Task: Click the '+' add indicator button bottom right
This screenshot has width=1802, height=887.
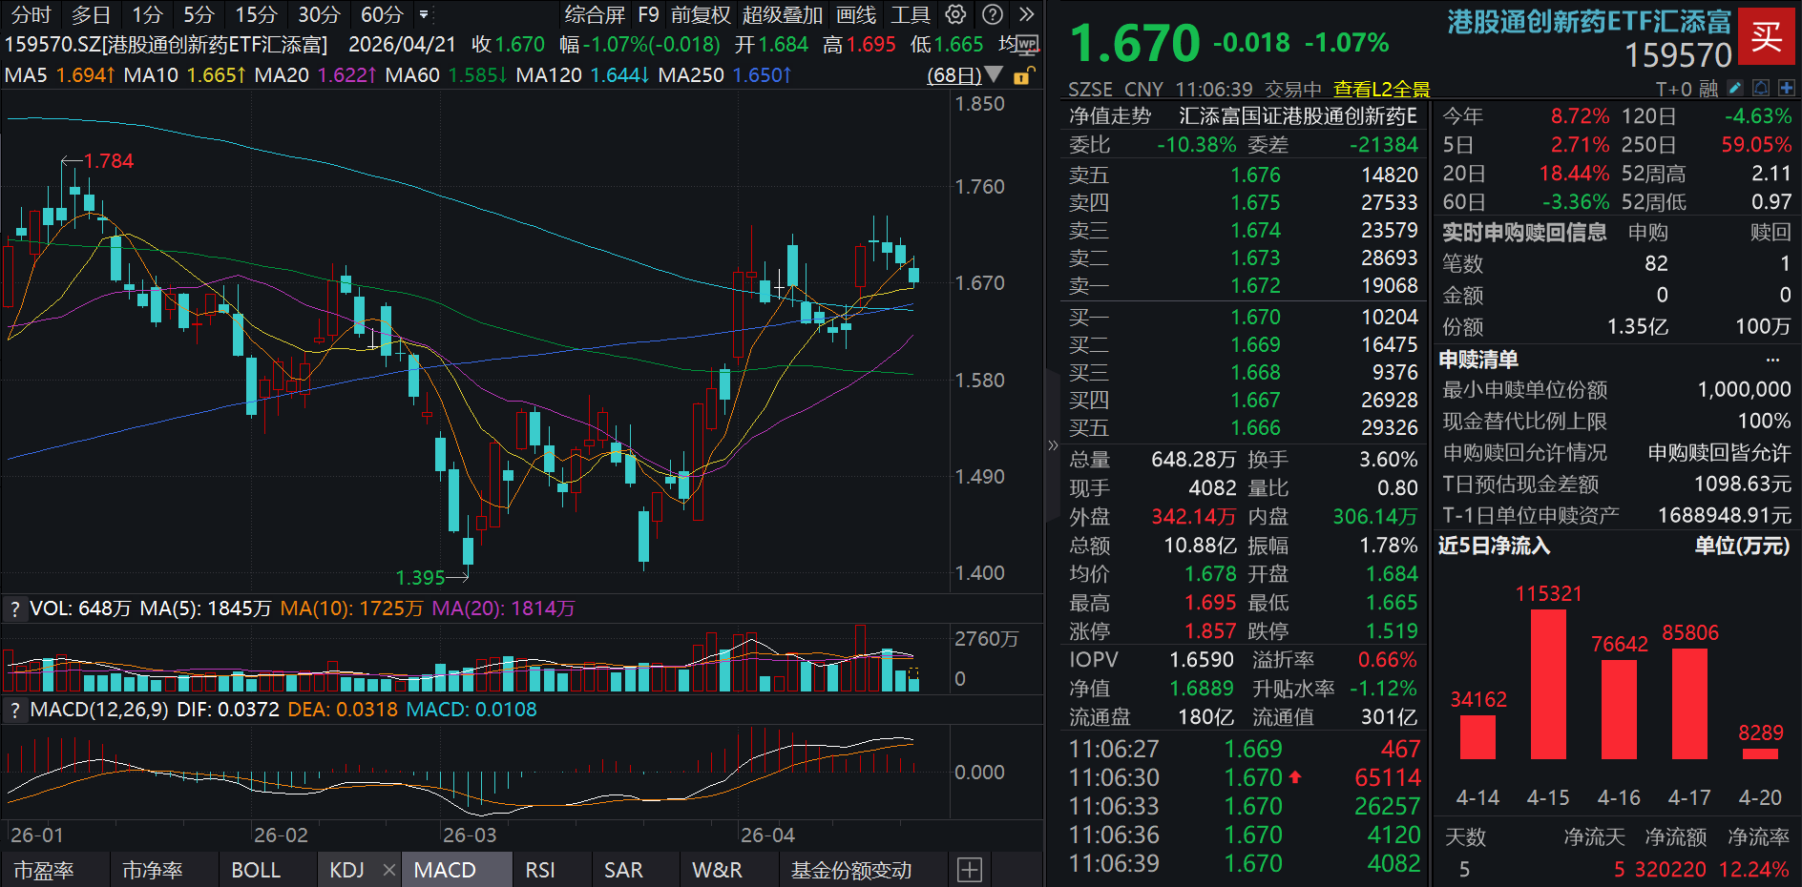Action: 970,870
